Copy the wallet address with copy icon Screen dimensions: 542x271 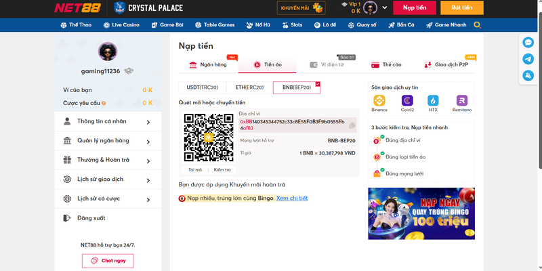352,125
